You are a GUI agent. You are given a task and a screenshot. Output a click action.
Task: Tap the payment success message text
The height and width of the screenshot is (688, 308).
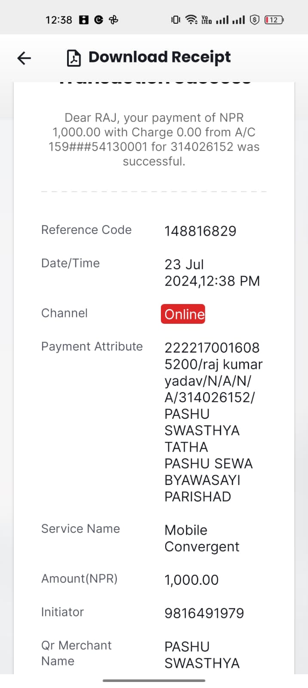154,139
